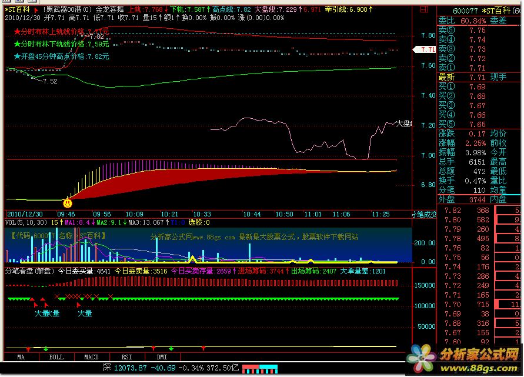The height and width of the screenshot is (377, 524).
Task: Click the 最新 7.71 latest price row
Action: pos(462,77)
